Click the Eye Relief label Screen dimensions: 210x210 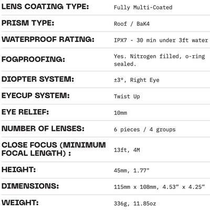point(25,112)
